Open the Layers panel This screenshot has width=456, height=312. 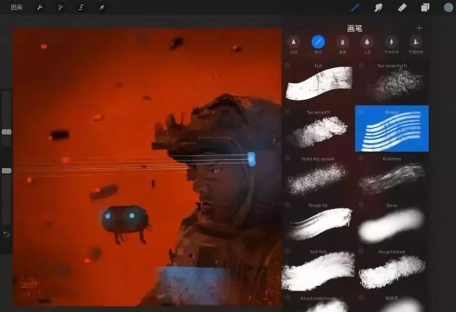[425, 7]
